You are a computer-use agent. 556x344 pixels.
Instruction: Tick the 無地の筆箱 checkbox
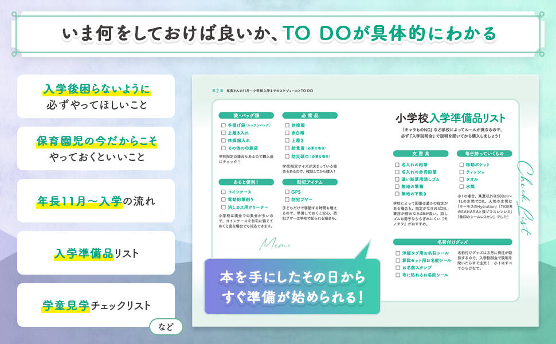pos(397,187)
